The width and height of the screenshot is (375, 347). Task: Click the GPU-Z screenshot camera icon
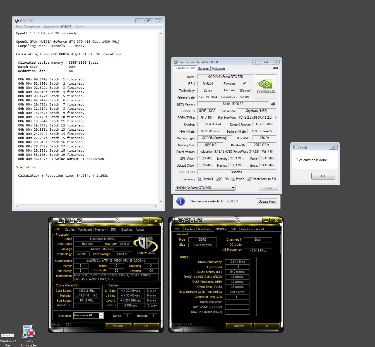[x=275, y=68]
